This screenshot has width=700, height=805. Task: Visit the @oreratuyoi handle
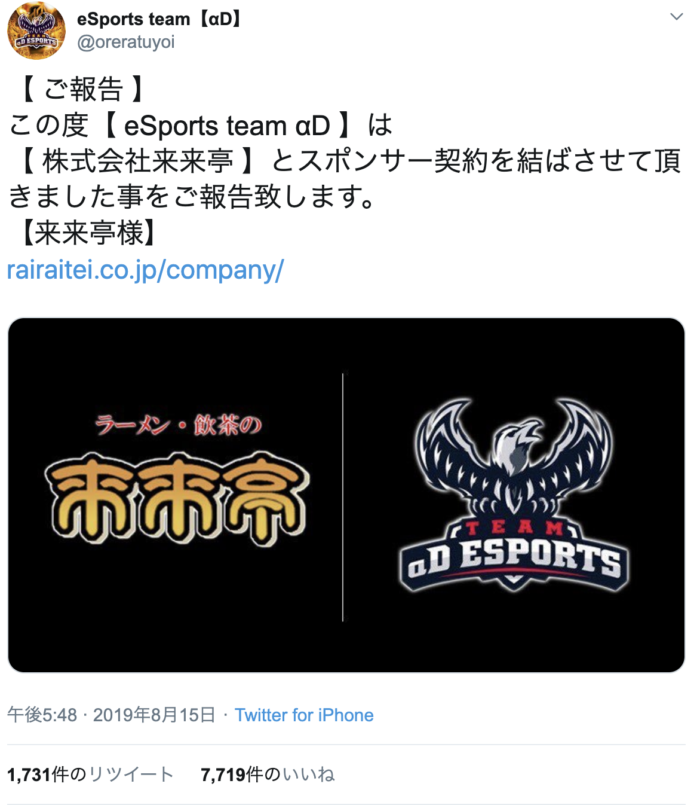[x=126, y=42]
